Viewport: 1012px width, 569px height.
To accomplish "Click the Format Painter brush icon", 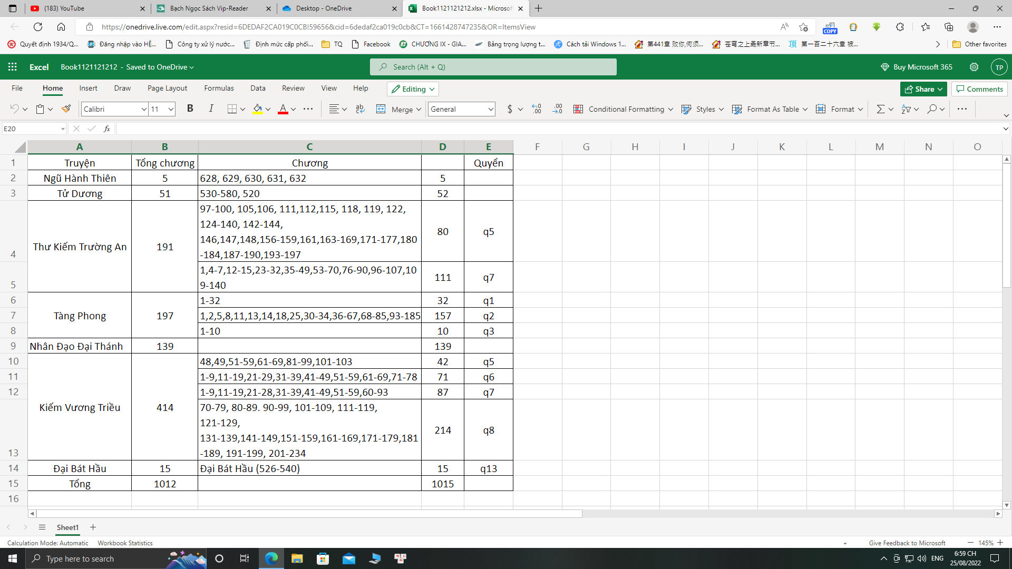I will (66, 109).
